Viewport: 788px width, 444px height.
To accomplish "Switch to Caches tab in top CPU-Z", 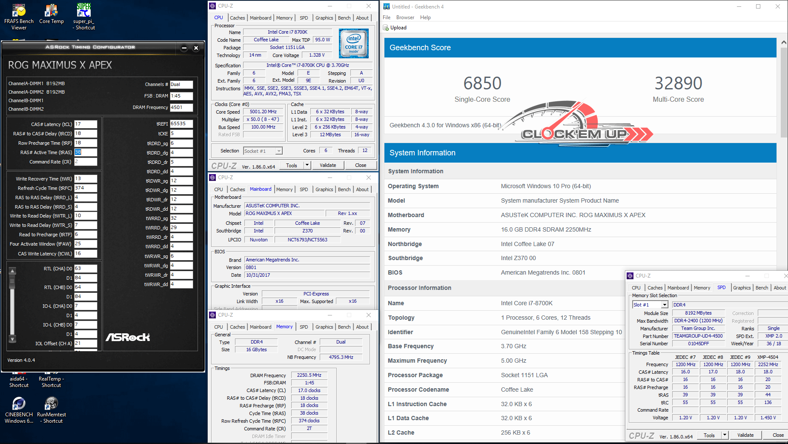I will pyautogui.click(x=237, y=18).
